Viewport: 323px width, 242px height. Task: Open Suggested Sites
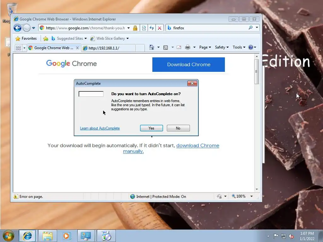coord(69,38)
